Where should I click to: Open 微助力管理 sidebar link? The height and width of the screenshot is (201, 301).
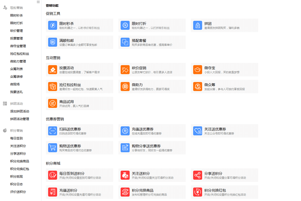coord(18,61)
